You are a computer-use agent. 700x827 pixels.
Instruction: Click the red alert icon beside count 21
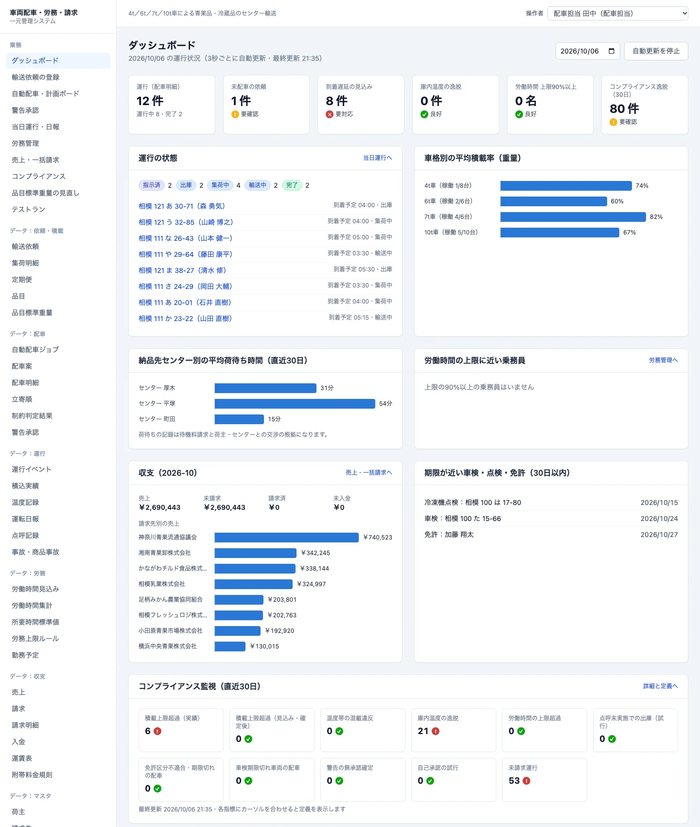436,731
